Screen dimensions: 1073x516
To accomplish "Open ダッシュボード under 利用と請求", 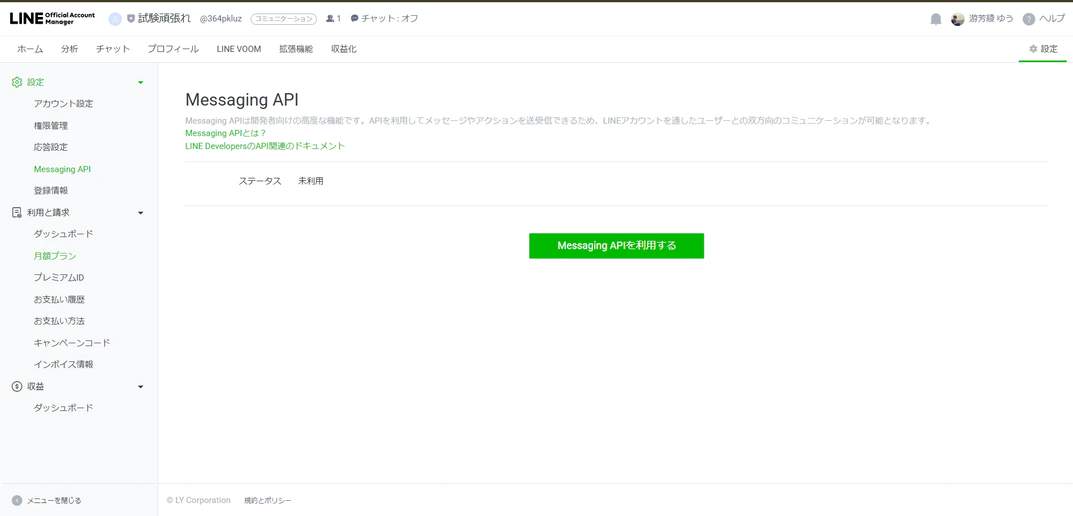I will click(63, 234).
